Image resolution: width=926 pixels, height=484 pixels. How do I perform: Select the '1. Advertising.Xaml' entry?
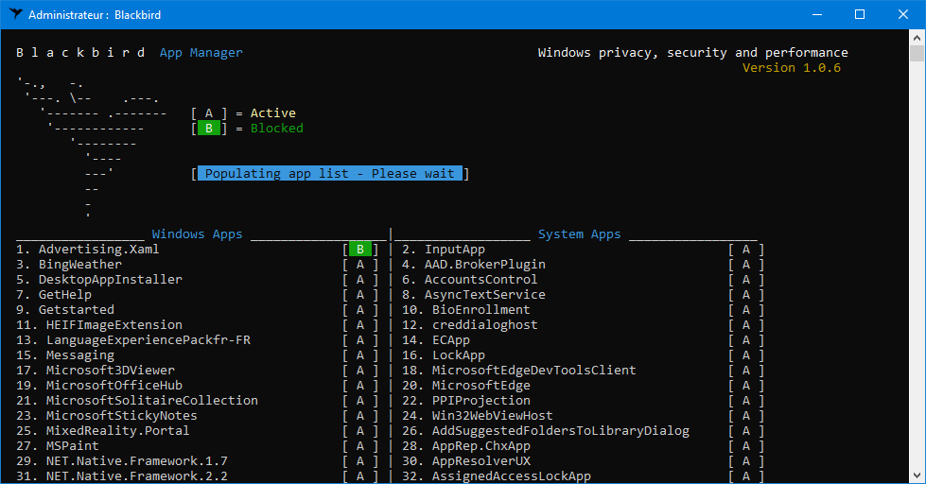[x=87, y=249]
